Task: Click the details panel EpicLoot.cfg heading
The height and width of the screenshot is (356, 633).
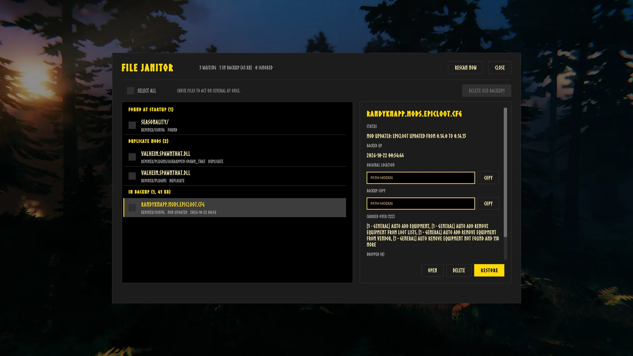Action: click(x=414, y=114)
